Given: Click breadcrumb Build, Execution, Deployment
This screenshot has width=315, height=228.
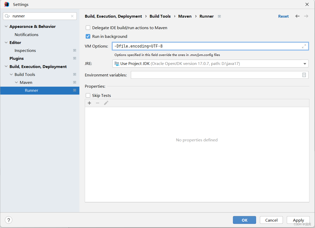Looking at the screenshot, I should coord(113,16).
